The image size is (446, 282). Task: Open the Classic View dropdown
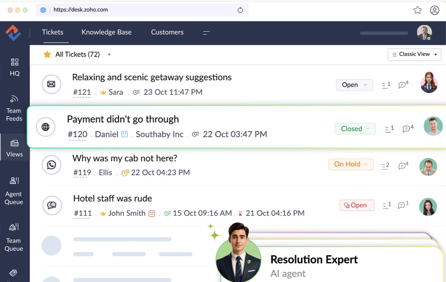(x=414, y=54)
